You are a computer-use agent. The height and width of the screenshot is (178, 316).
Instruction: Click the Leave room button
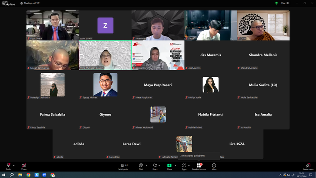point(308,166)
